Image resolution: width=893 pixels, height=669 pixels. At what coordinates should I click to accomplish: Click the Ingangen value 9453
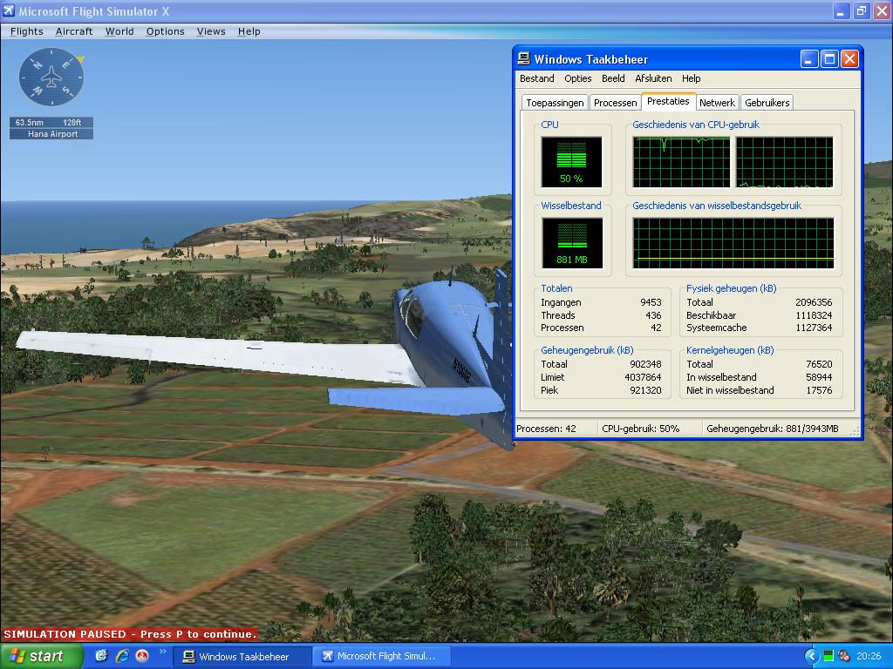[x=651, y=302]
